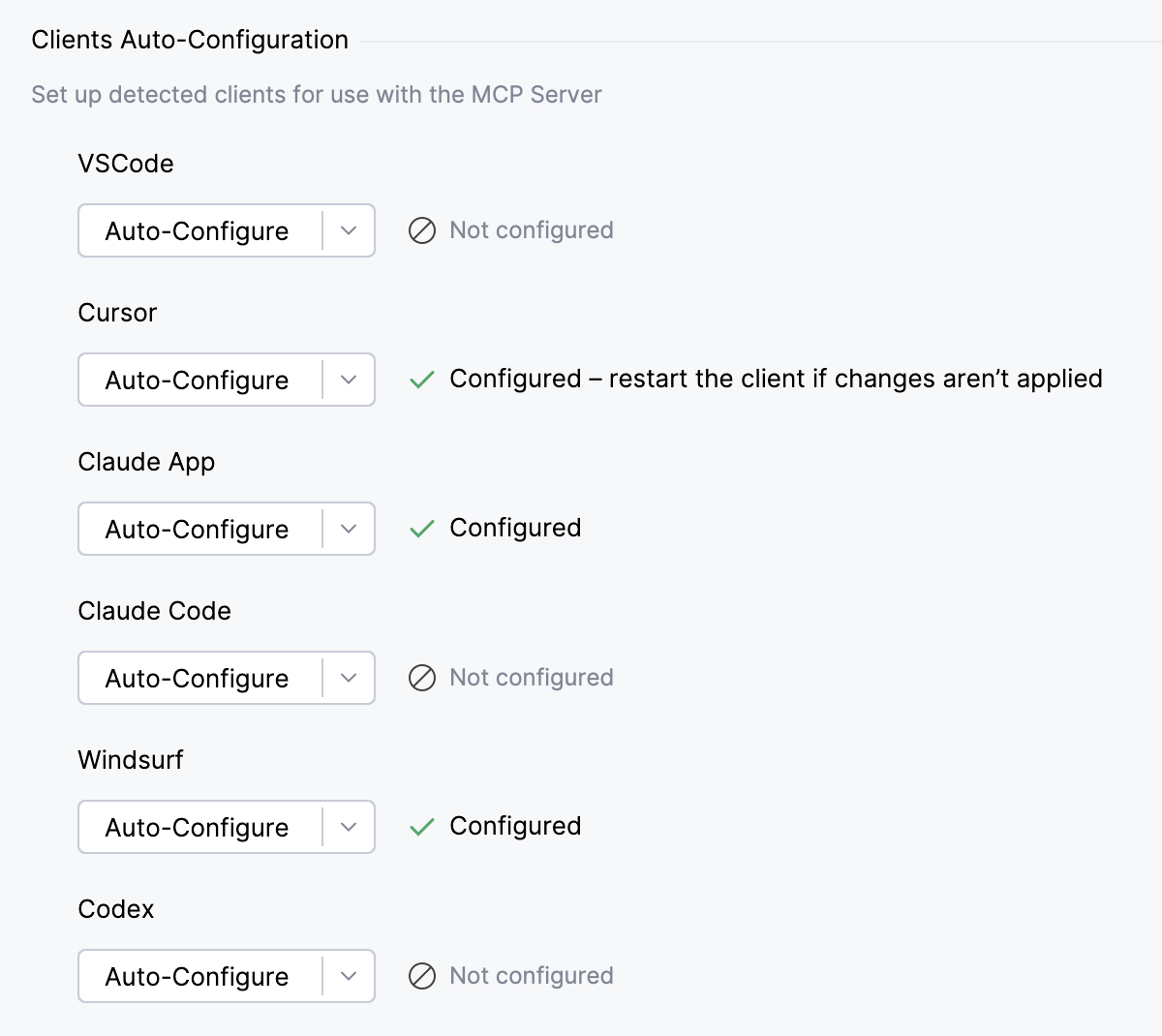
Task: Expand the Cursor Auto-Configure options chevron
Action: [x=349, y=380]
